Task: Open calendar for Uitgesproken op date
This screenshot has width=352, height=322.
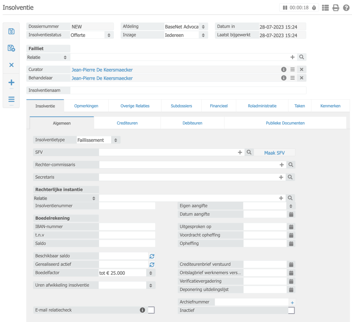Action: [x=291, y=227]
